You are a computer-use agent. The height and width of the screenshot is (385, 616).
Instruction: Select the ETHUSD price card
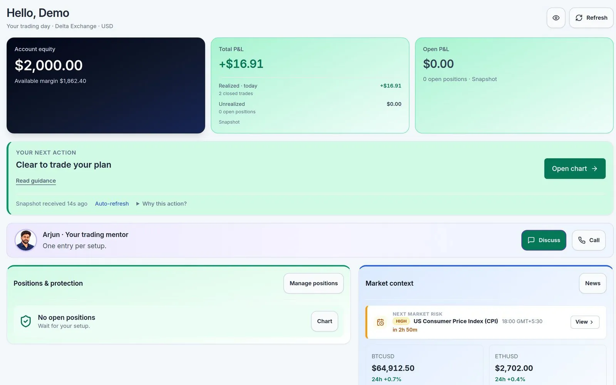click(547, 365)
